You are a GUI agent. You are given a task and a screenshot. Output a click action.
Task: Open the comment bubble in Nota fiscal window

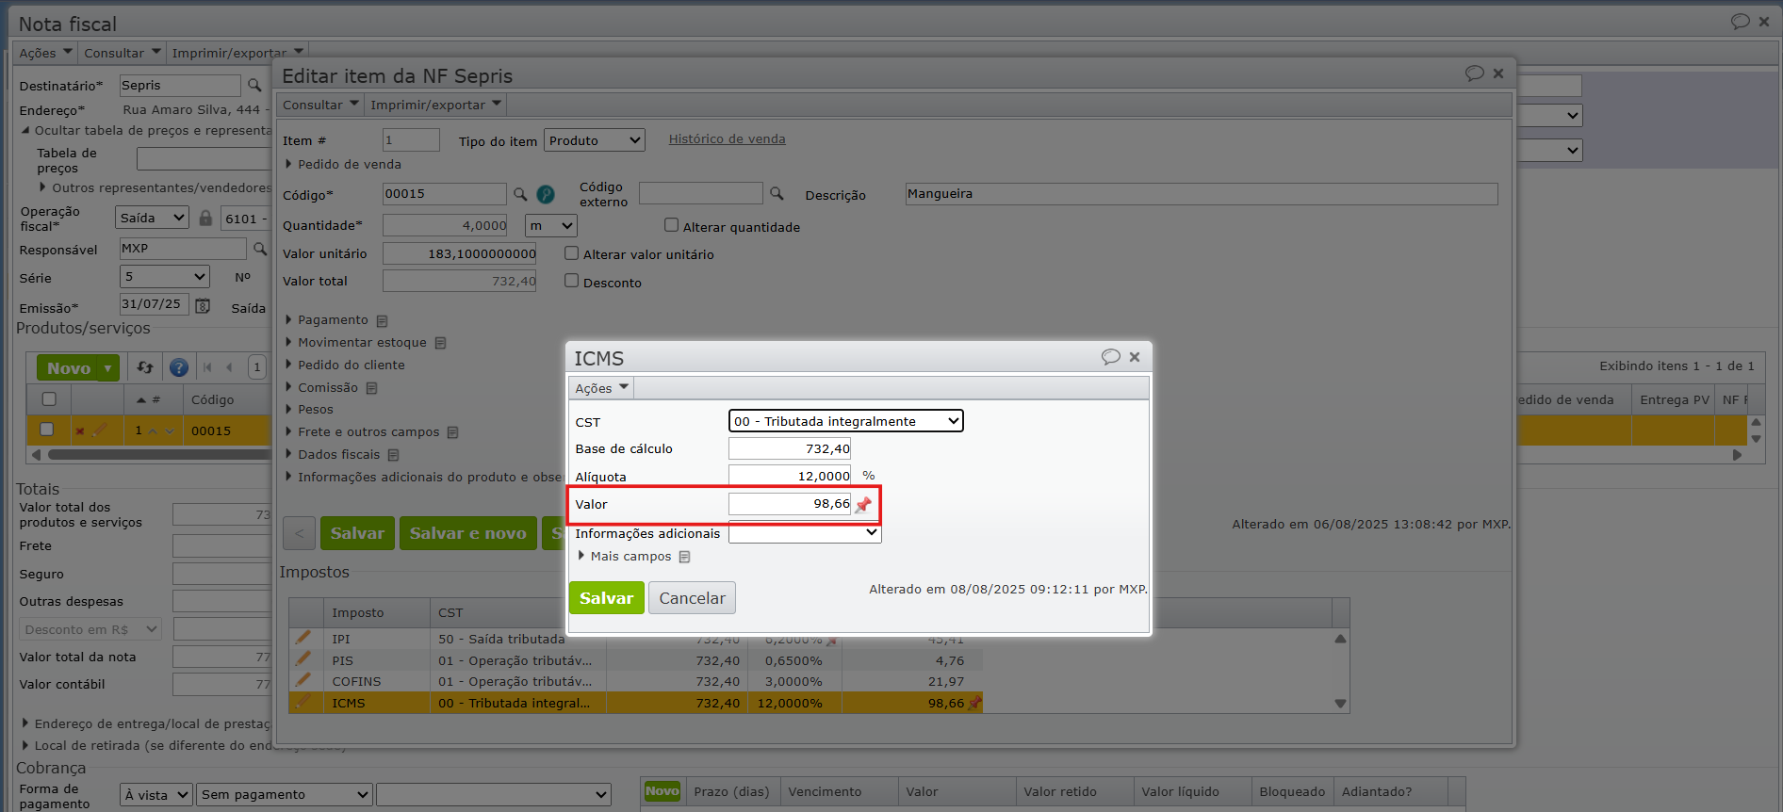(x=1740, y=22)
